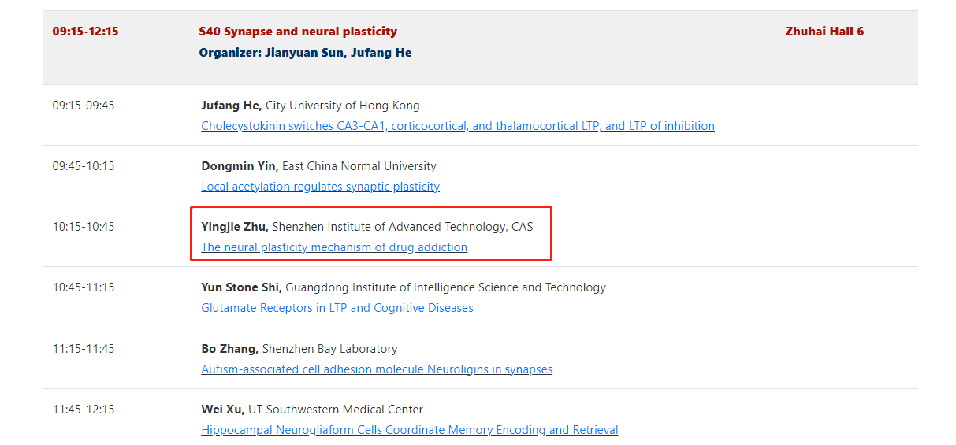Click the Zhuhai Hall 6 venue label
The width and height of the screenshot is (956, 445).
coord(824,32)
